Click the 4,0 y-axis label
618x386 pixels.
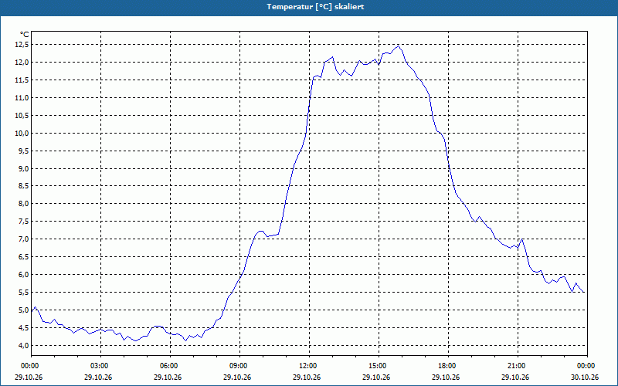23,345
